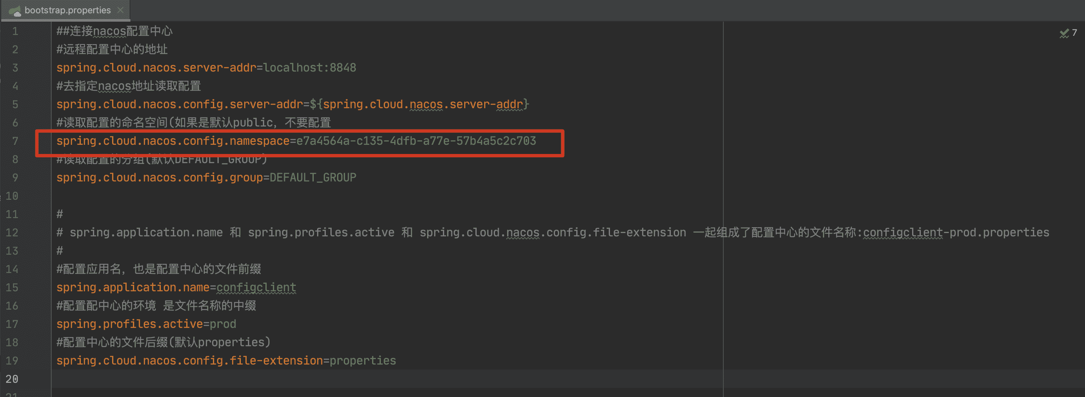Click the spring.application.name key
Image resolution: width=1085 pixels, height=397 pixels.
click(x=132, y=287)
